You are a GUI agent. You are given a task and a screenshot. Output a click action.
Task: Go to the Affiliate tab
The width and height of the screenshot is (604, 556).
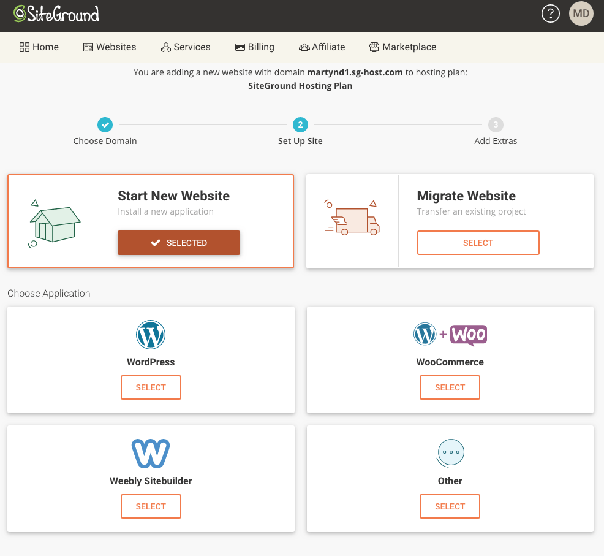pos(322,47)
